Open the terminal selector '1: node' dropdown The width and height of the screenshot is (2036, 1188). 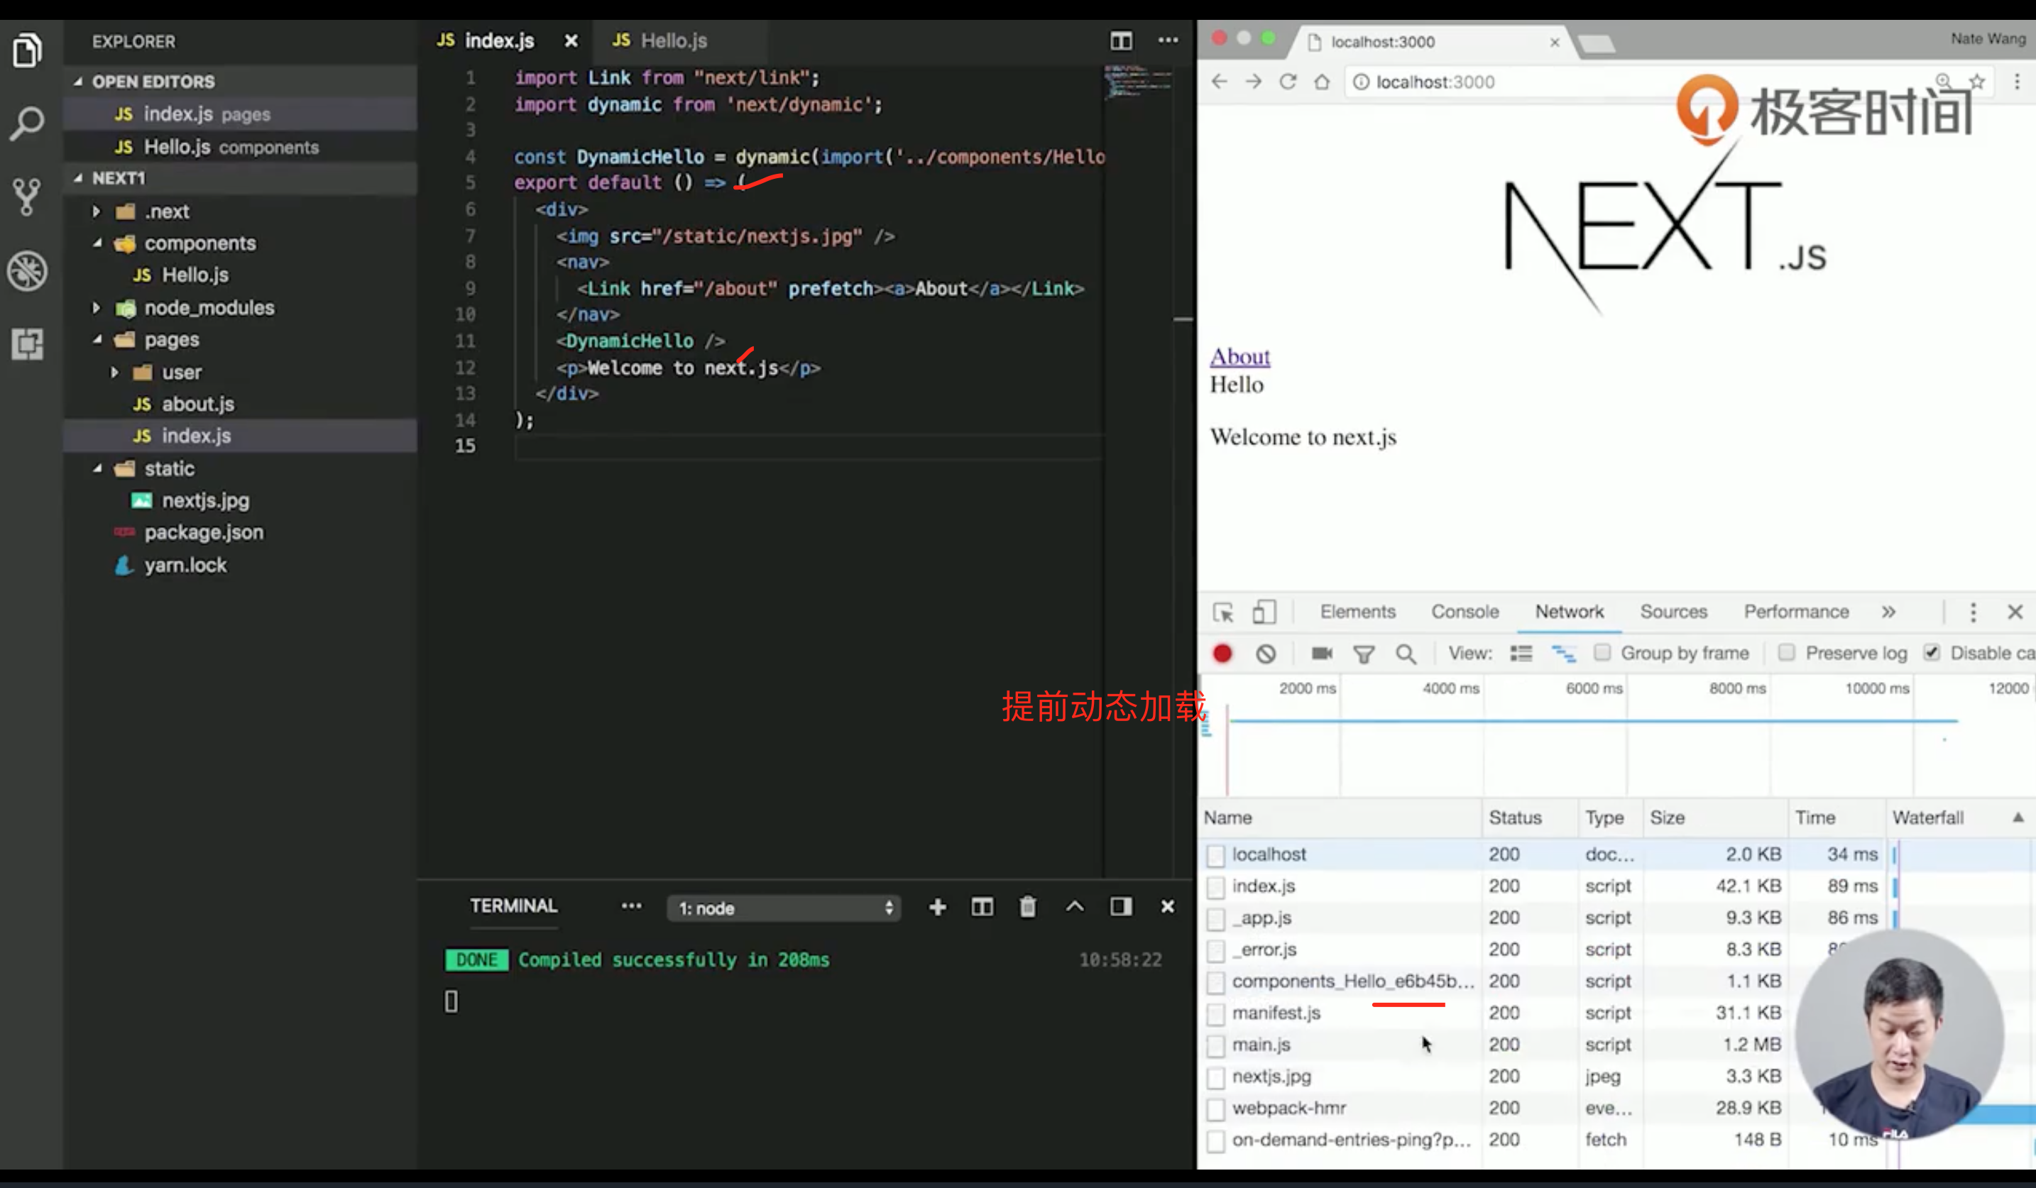click(x=784, y=908)
